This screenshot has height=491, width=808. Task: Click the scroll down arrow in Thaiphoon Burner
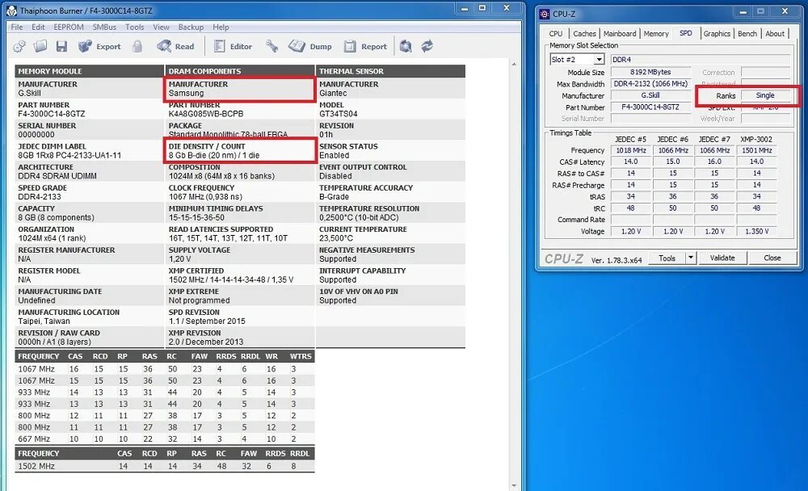[x=514, y=485]
